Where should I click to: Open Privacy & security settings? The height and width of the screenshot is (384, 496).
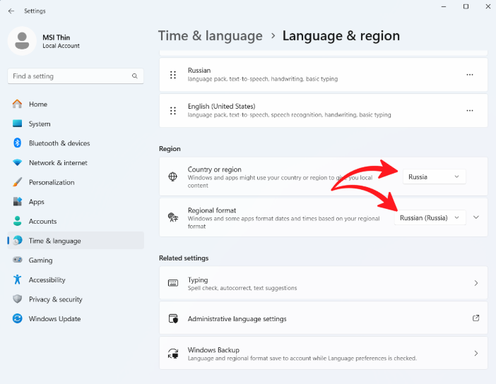coord(55,299)
